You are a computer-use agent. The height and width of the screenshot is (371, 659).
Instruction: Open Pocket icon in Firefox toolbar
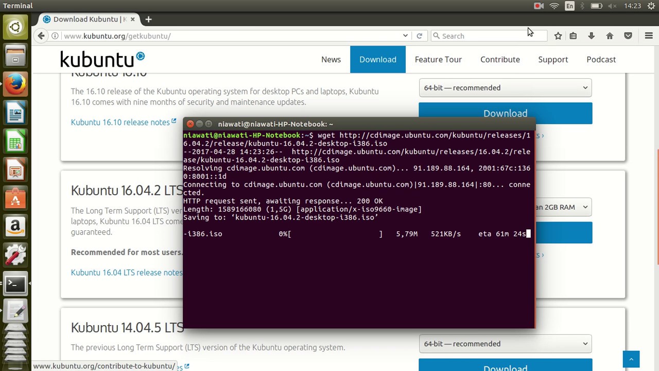coord(628,36)
